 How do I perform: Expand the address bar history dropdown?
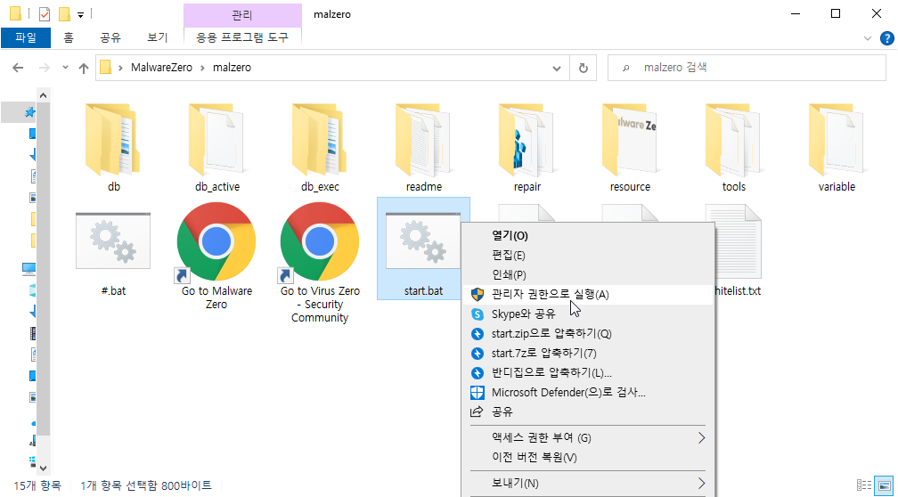point(556,68)
